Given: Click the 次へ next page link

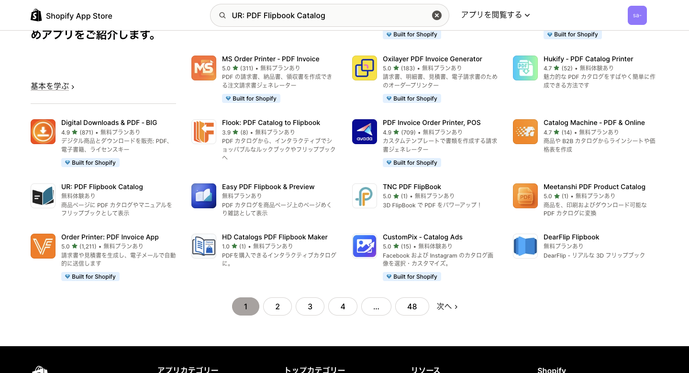Looking at the screenshot, I should tap(447, 306).
